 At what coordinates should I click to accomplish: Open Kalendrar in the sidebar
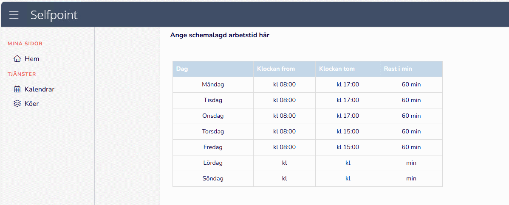tap(40, 89)
